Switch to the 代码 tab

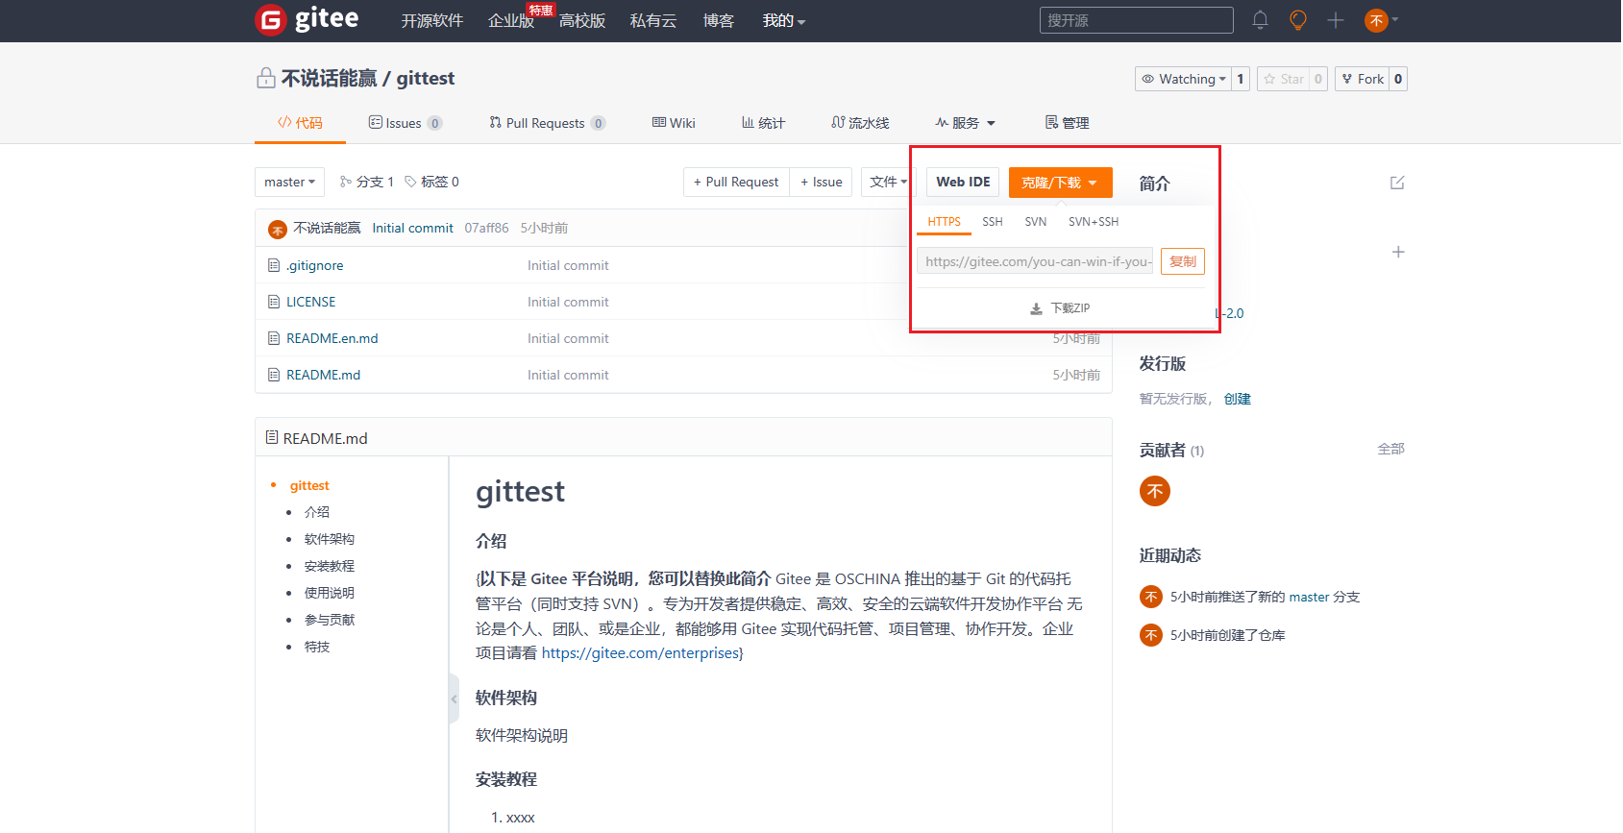300,123
